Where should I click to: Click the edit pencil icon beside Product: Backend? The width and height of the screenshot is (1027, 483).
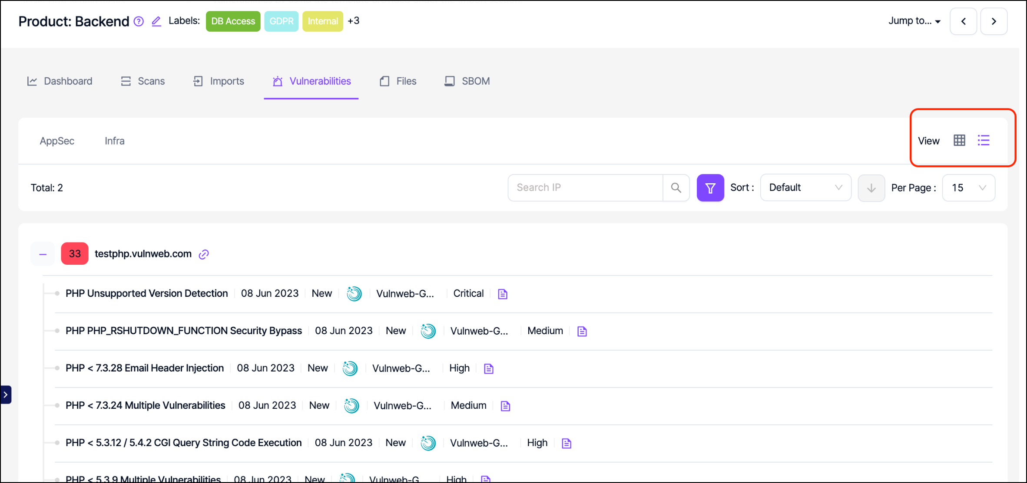pyautogui.click(x=156, y=21)
